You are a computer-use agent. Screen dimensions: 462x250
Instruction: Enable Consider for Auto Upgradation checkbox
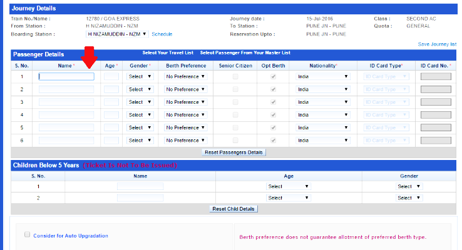point(27,235)
